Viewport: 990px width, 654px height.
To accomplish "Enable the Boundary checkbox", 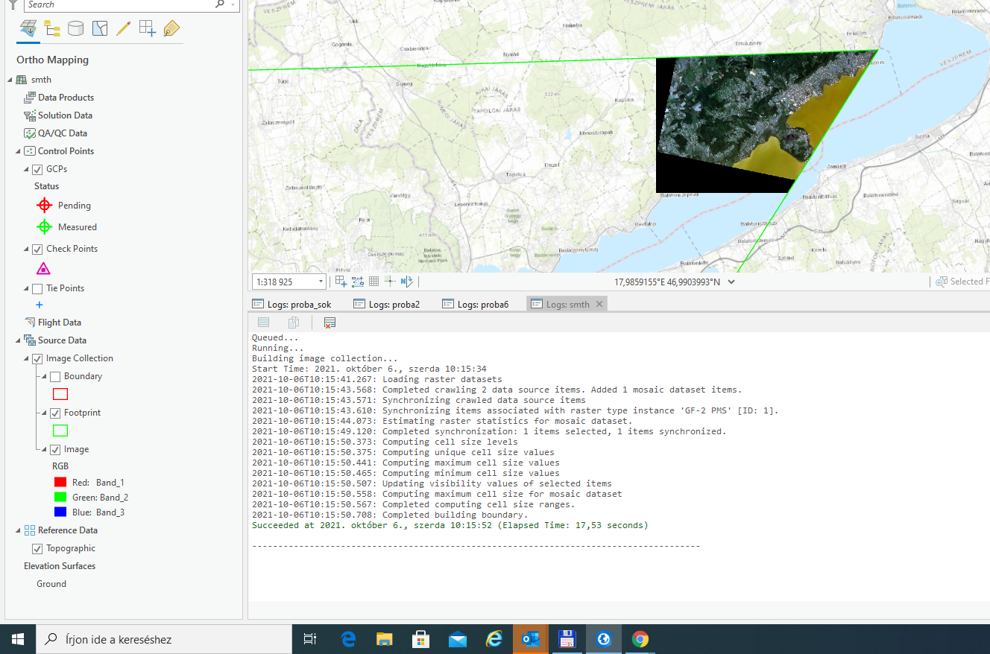I will [x=55, y=376].
